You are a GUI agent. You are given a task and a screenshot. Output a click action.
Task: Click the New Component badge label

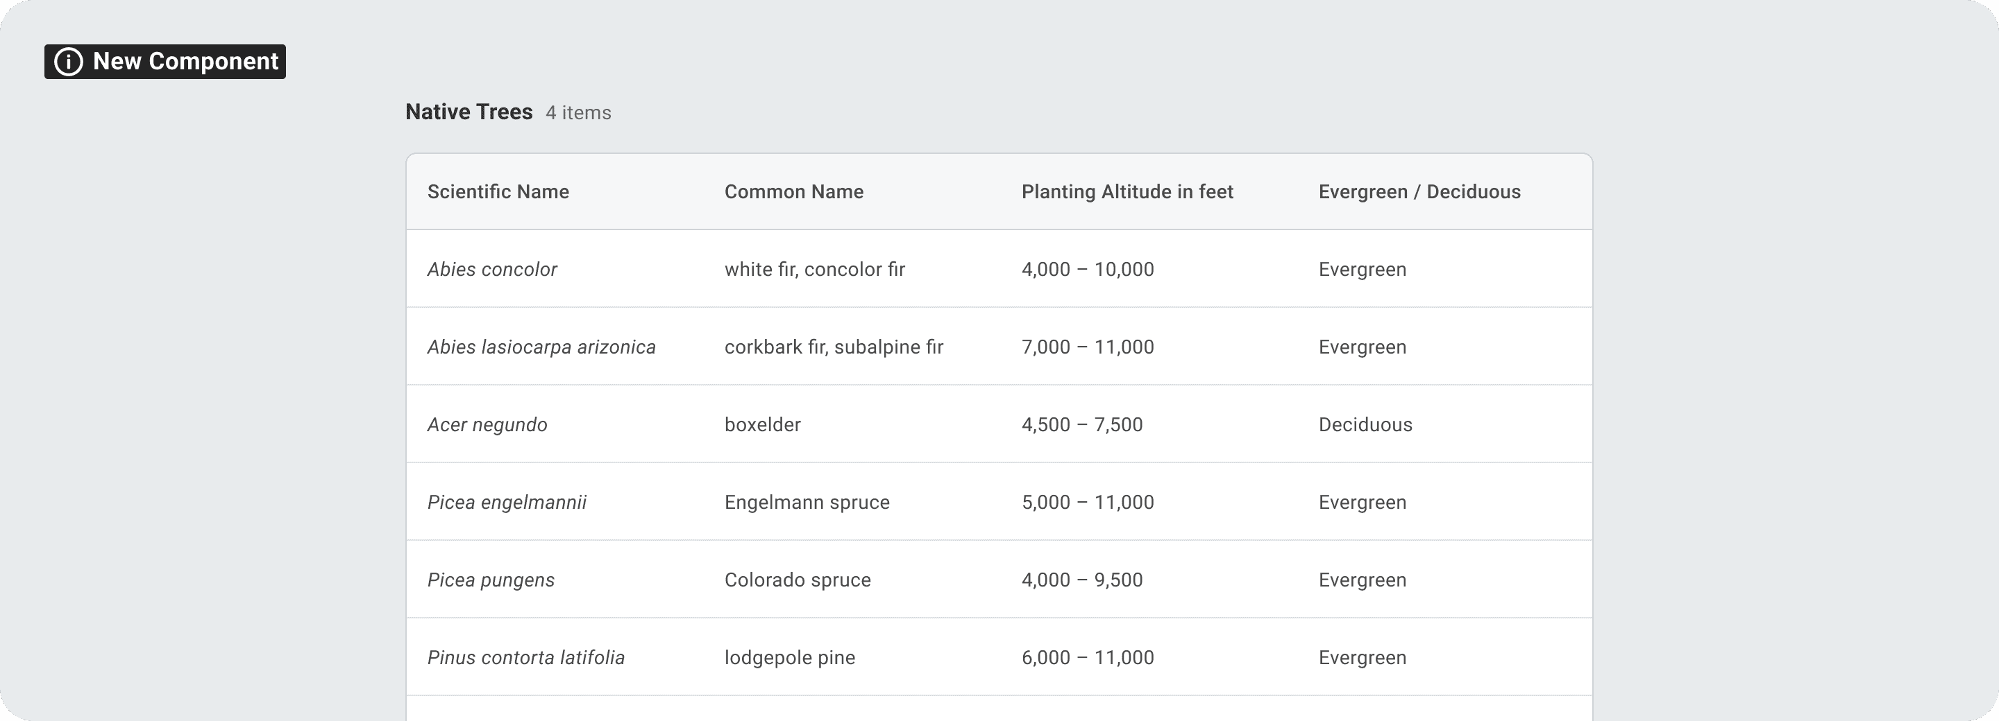[x=185, y=62]
